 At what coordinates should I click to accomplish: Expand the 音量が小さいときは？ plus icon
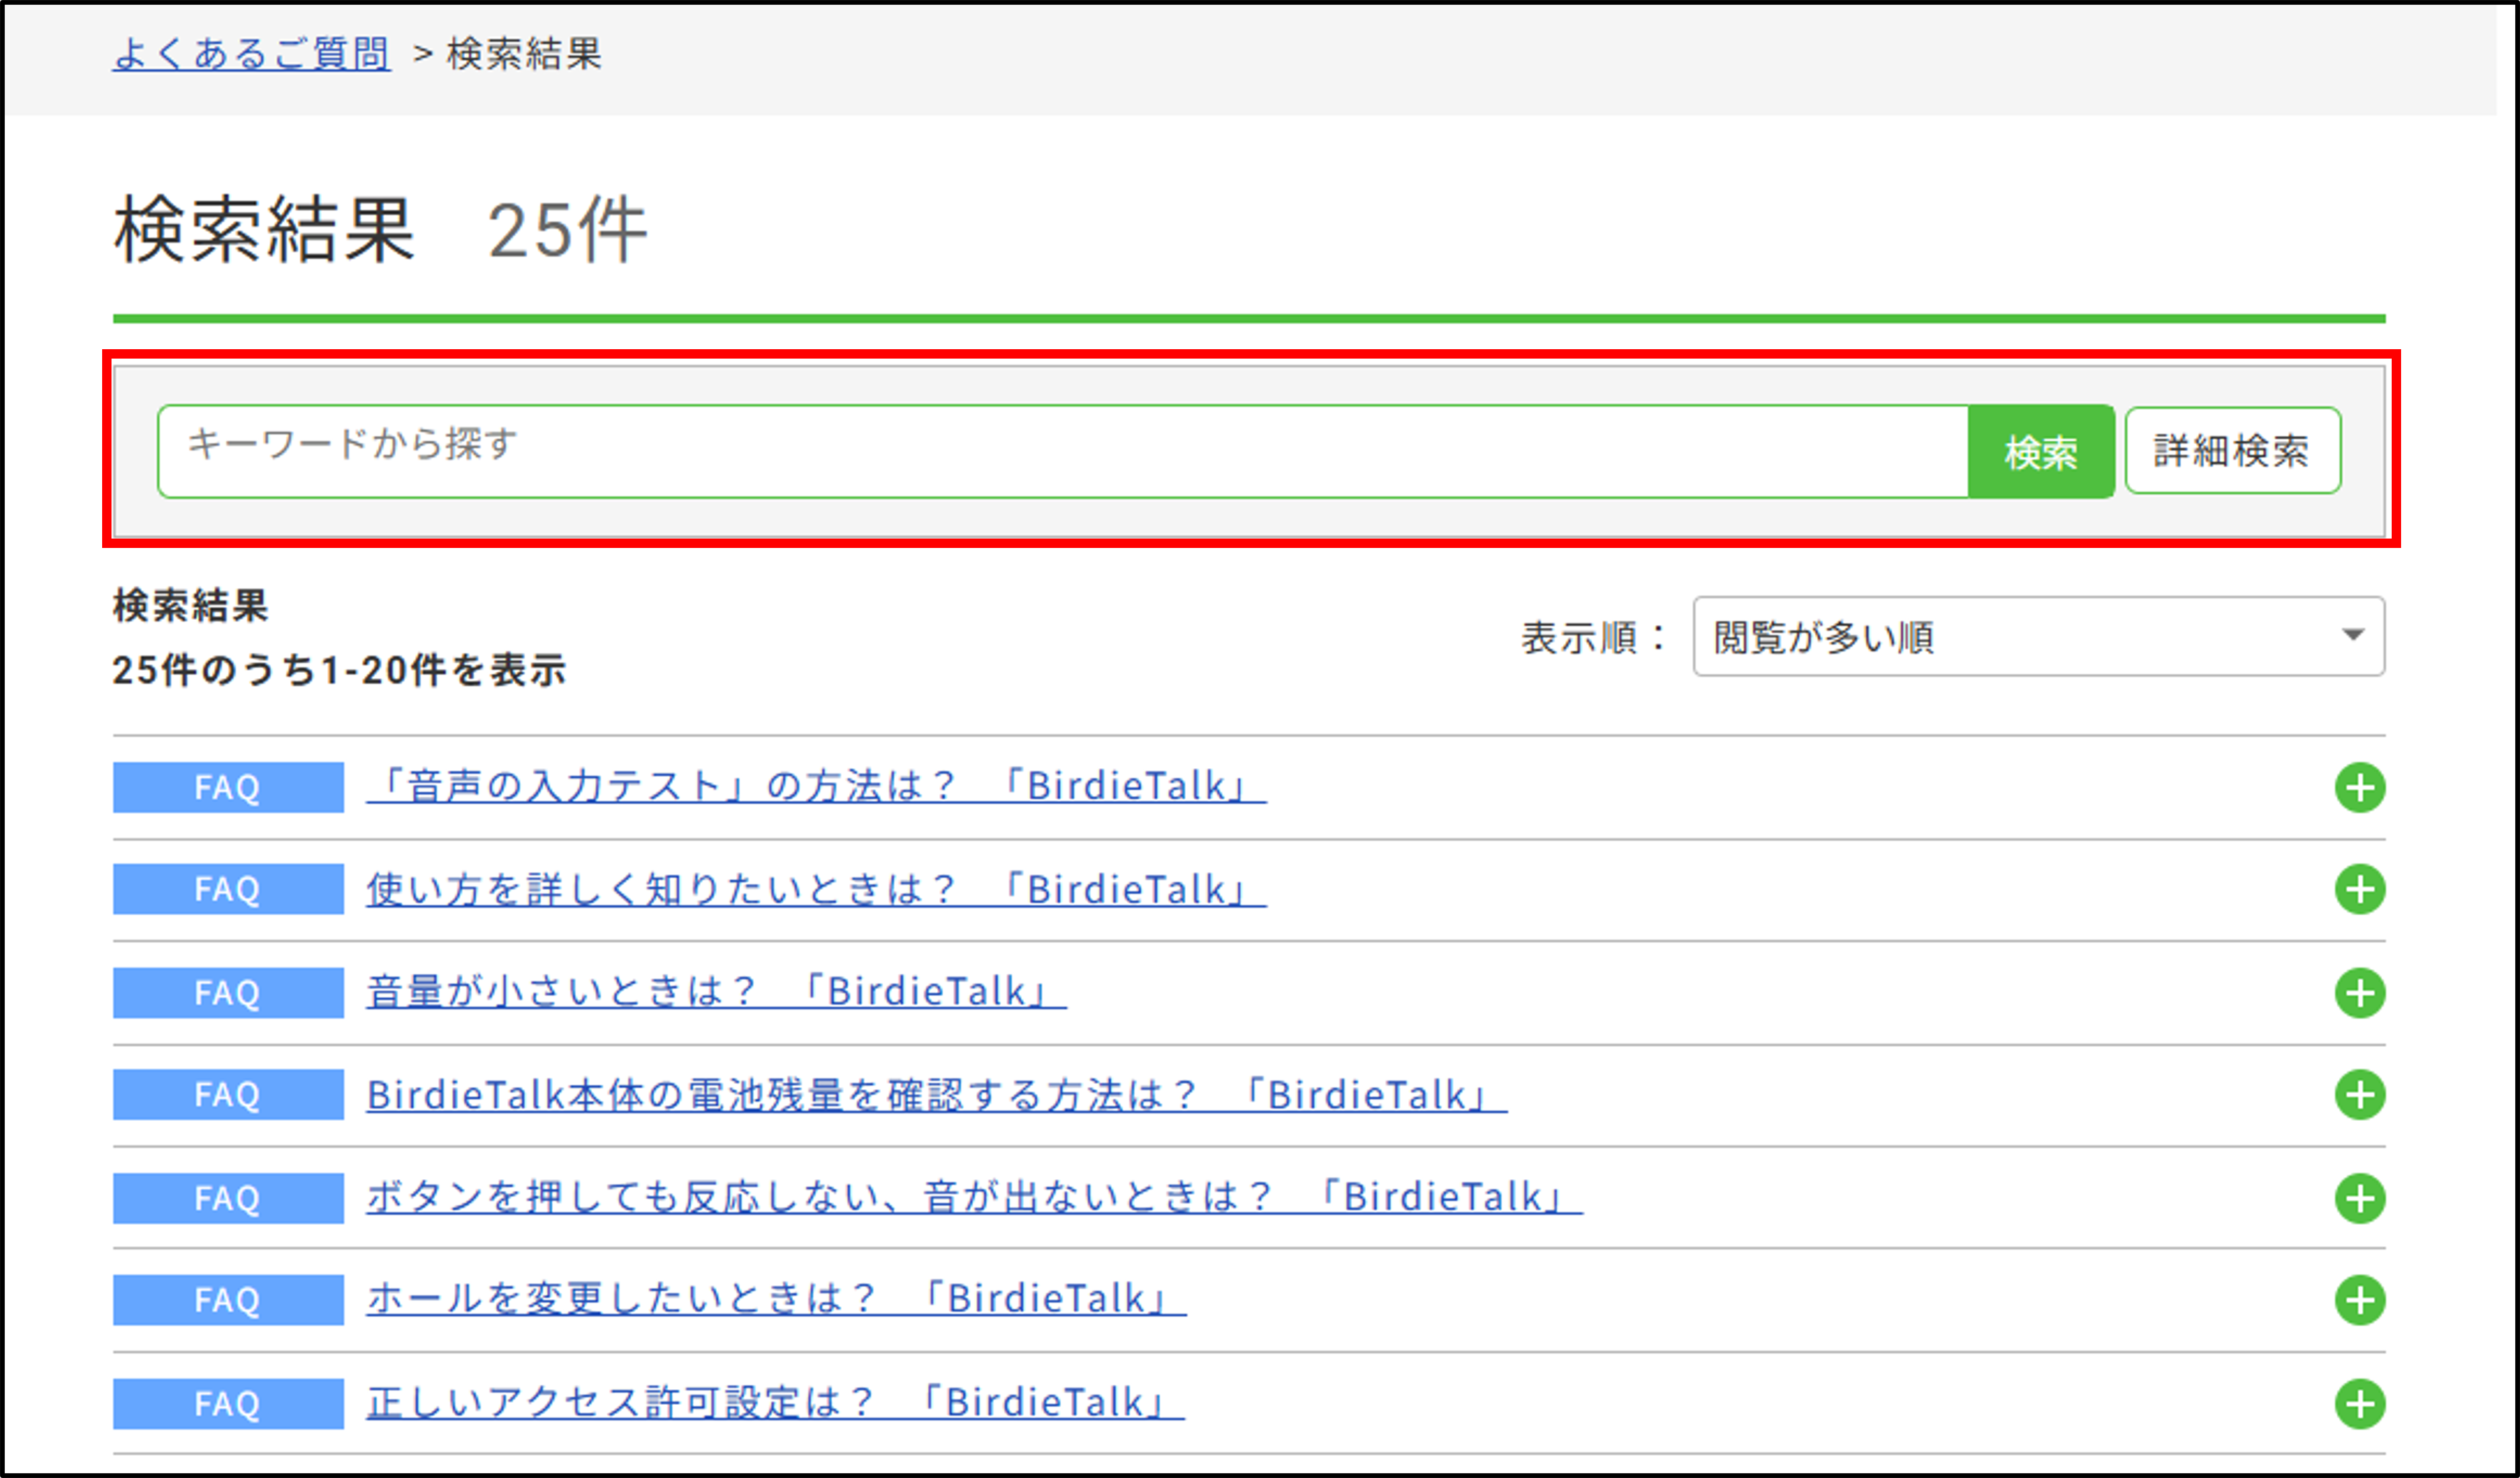pos(2360,992)
